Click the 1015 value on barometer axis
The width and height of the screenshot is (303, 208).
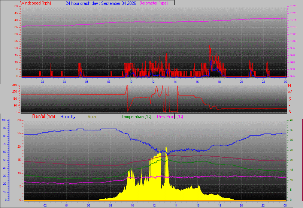click(x=293, y=20)
